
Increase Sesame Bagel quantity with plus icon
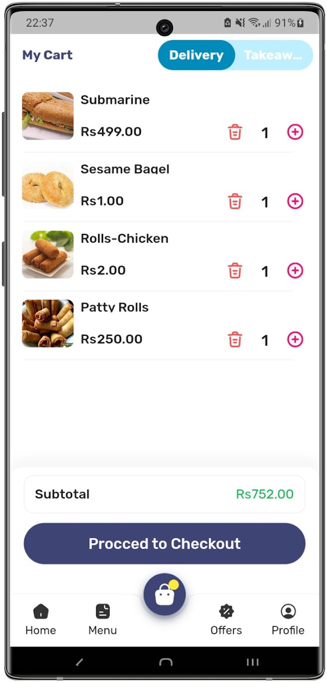coord(295,201)
